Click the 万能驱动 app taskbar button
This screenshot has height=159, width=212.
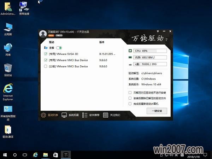point(66,155)
